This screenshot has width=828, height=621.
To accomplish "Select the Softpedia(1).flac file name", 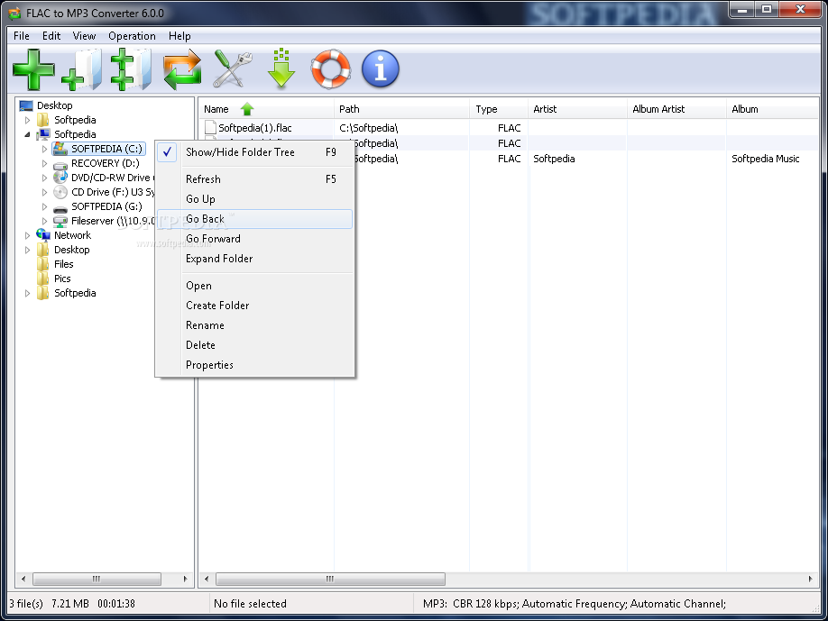I will tap(255, 128).
